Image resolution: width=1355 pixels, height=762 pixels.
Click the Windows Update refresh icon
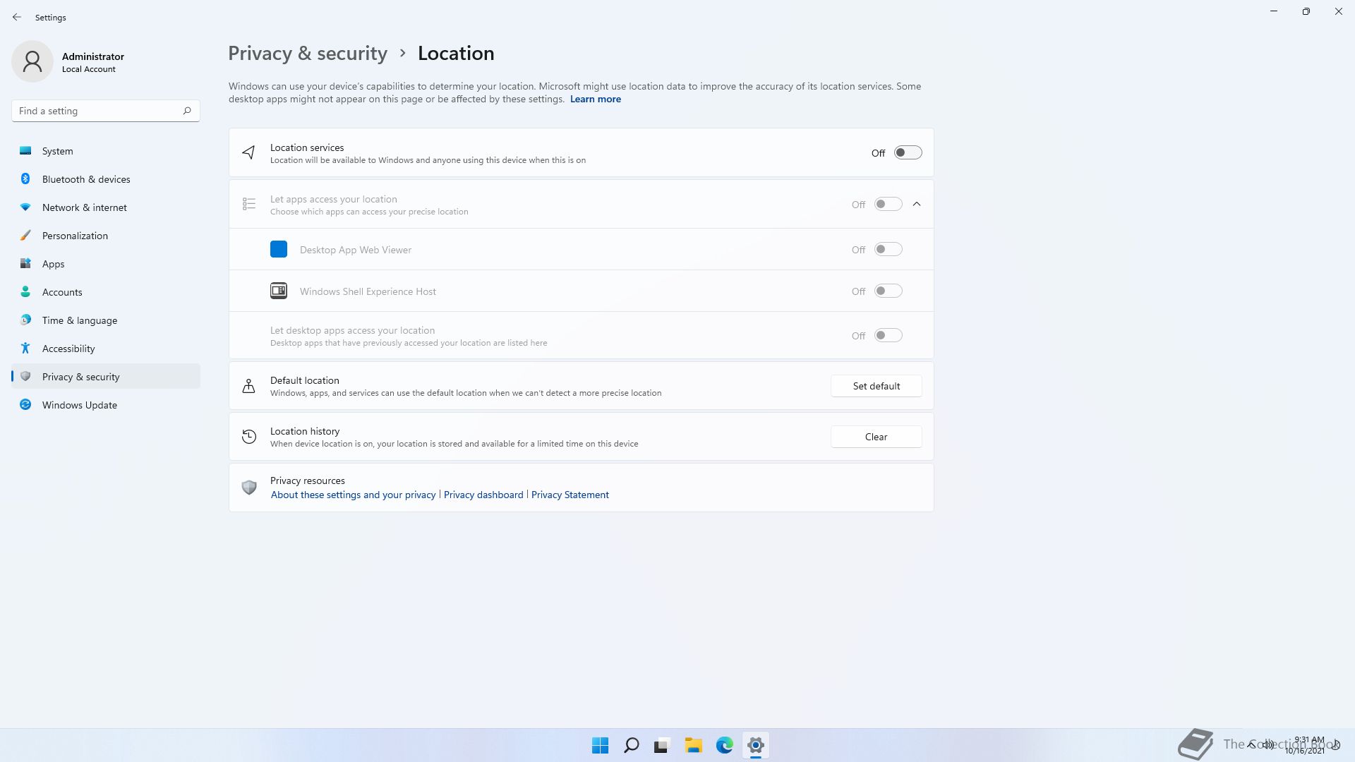tap(25, 404)
